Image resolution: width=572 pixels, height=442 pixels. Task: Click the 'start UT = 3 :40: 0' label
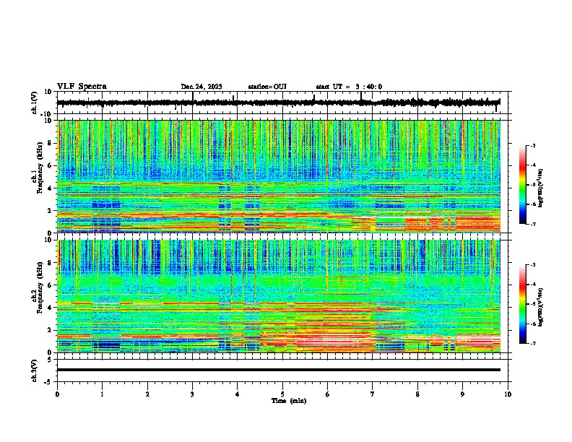pos(349,87)
